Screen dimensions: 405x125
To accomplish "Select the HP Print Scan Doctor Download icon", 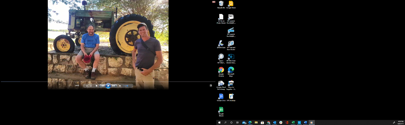I will 231,59.
